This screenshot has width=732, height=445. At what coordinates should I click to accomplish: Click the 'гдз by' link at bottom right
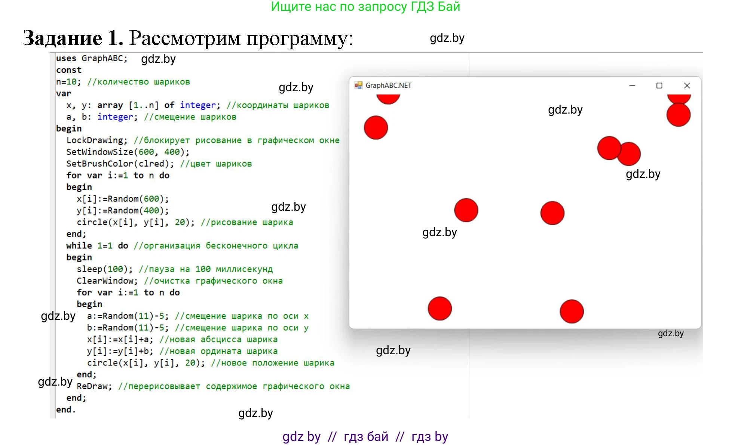(429, 436)
